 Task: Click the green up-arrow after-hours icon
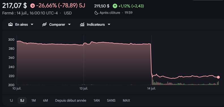pos(115,6)
